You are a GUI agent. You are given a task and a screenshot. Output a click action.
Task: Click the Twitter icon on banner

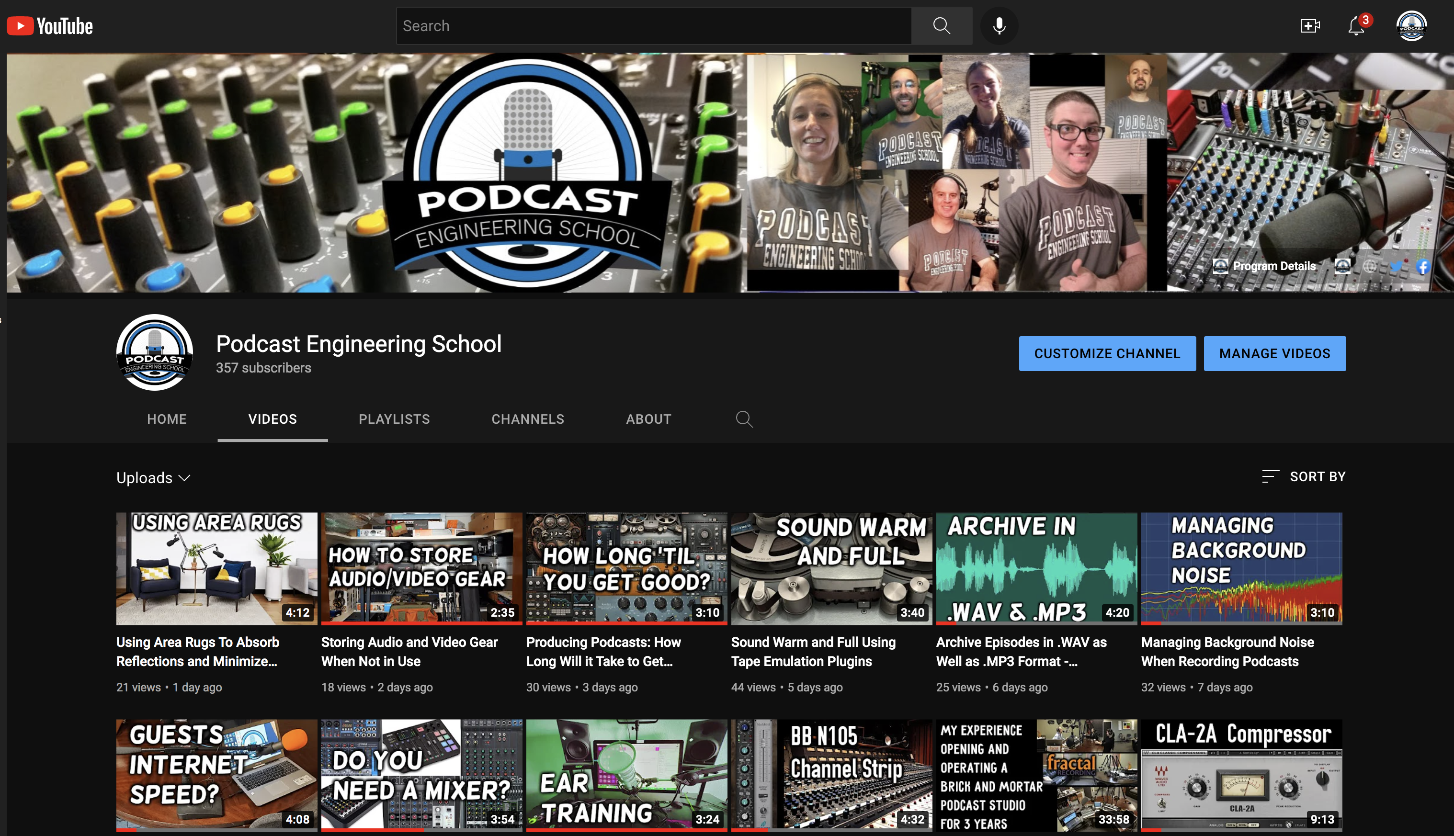tap(1396, 266)
